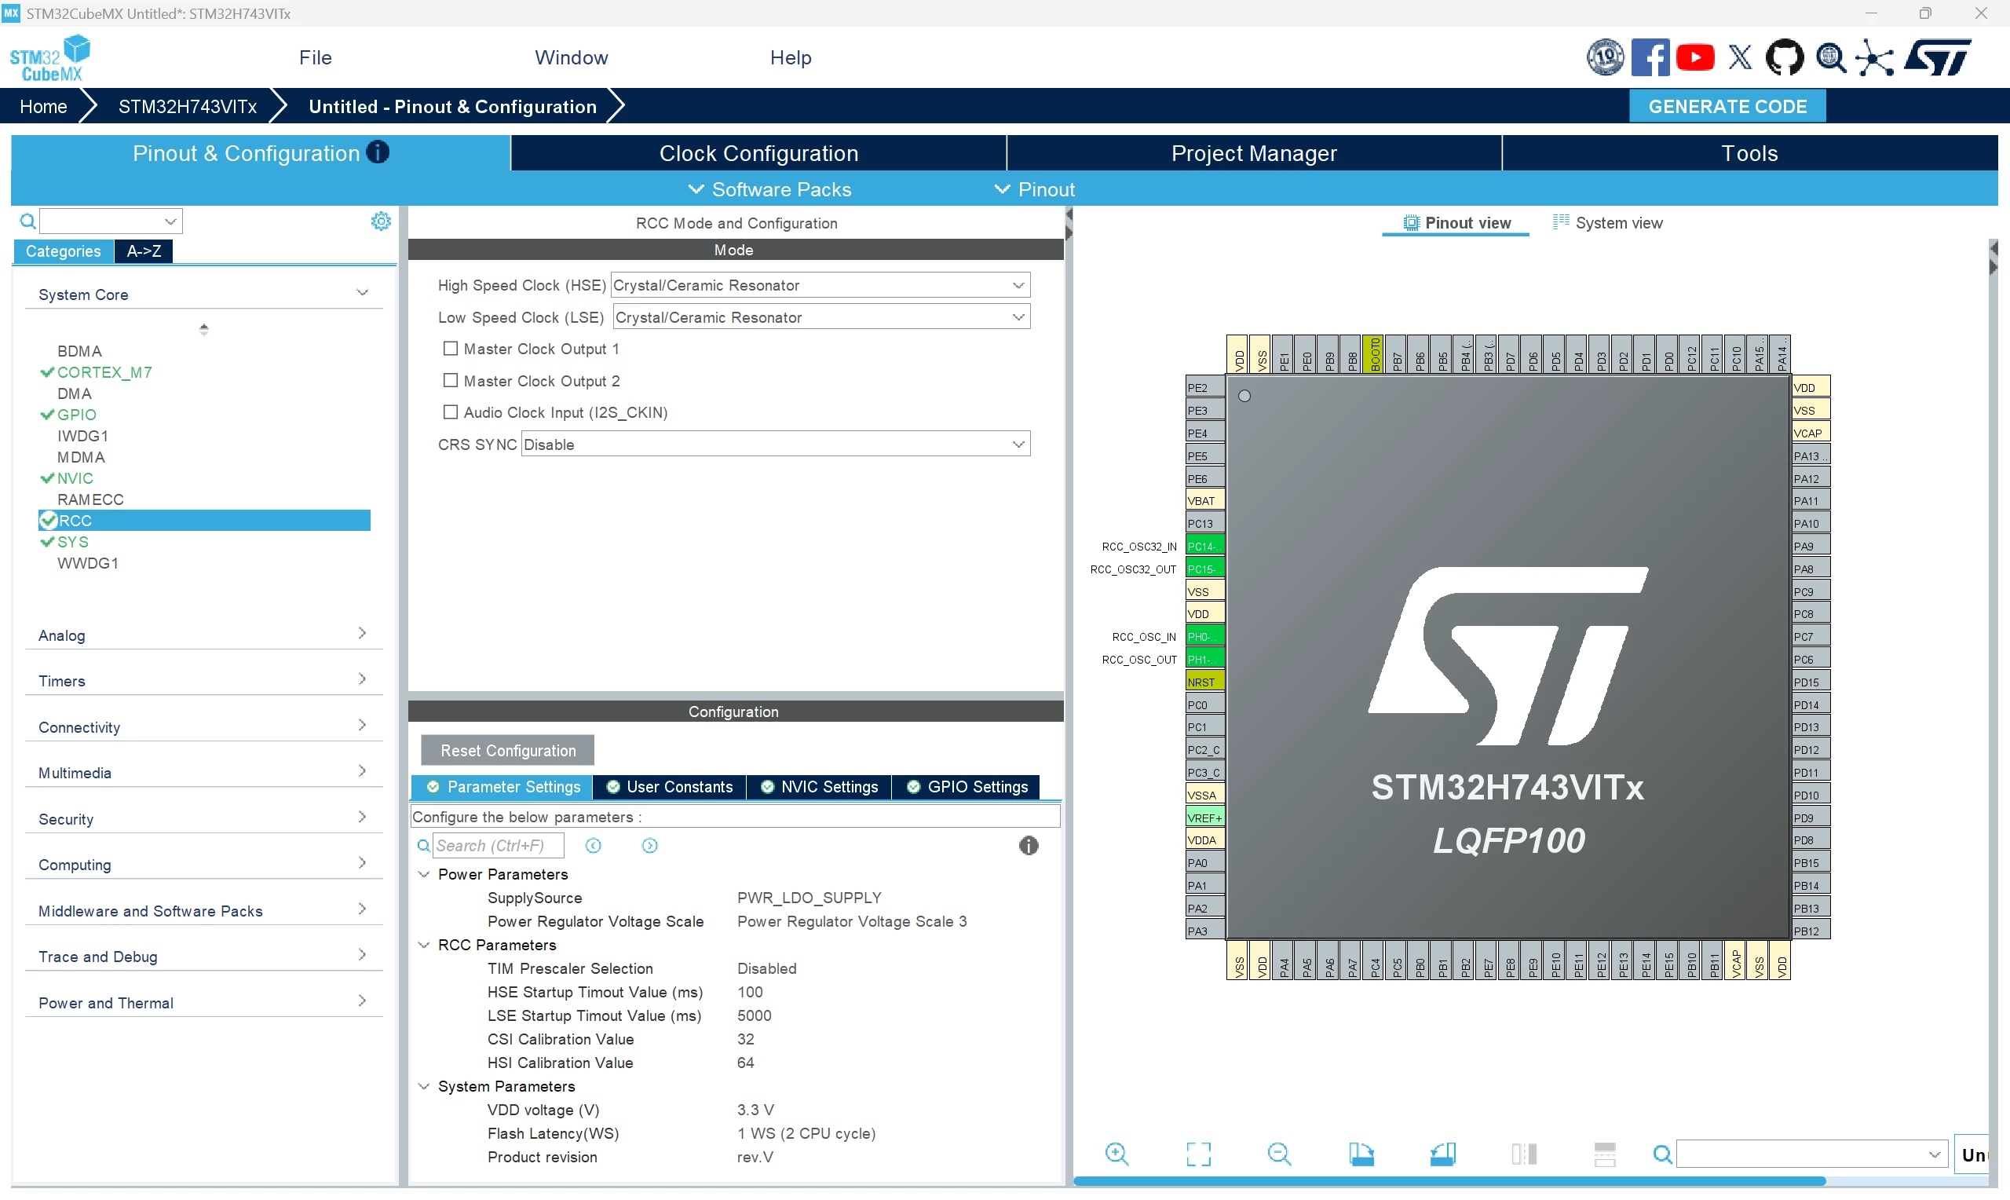The height and width of the screenshot is (1200, 2010).
Task: Click the pin search combo field below chip
Action: click(x=1811, y=1154)
